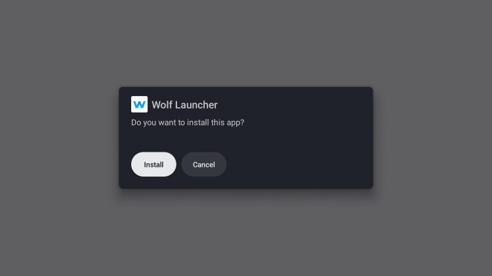Select the Wolf Launcher title text
Viewport: 492px width, 276px height.
point(184,105)
